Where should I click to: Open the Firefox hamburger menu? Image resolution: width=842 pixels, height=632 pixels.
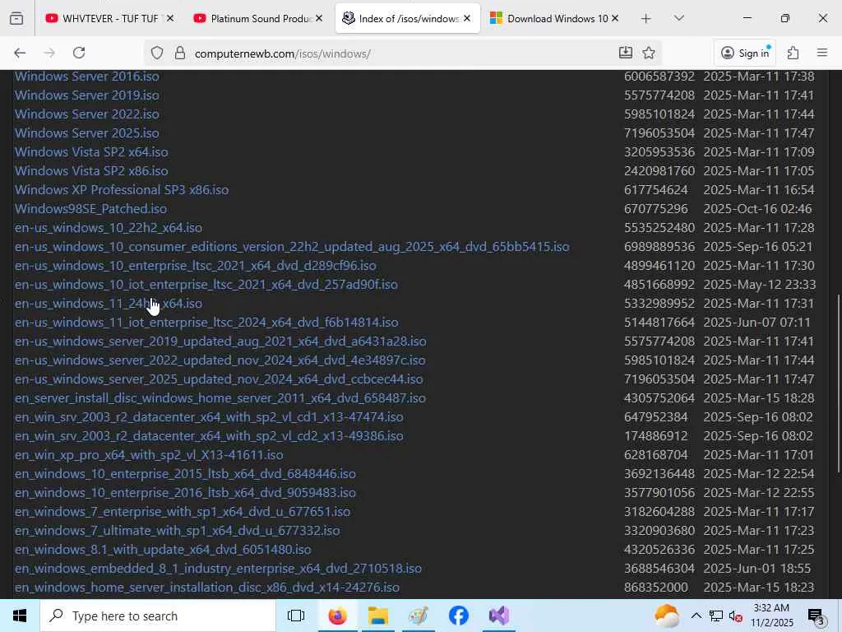coord(822,53)
